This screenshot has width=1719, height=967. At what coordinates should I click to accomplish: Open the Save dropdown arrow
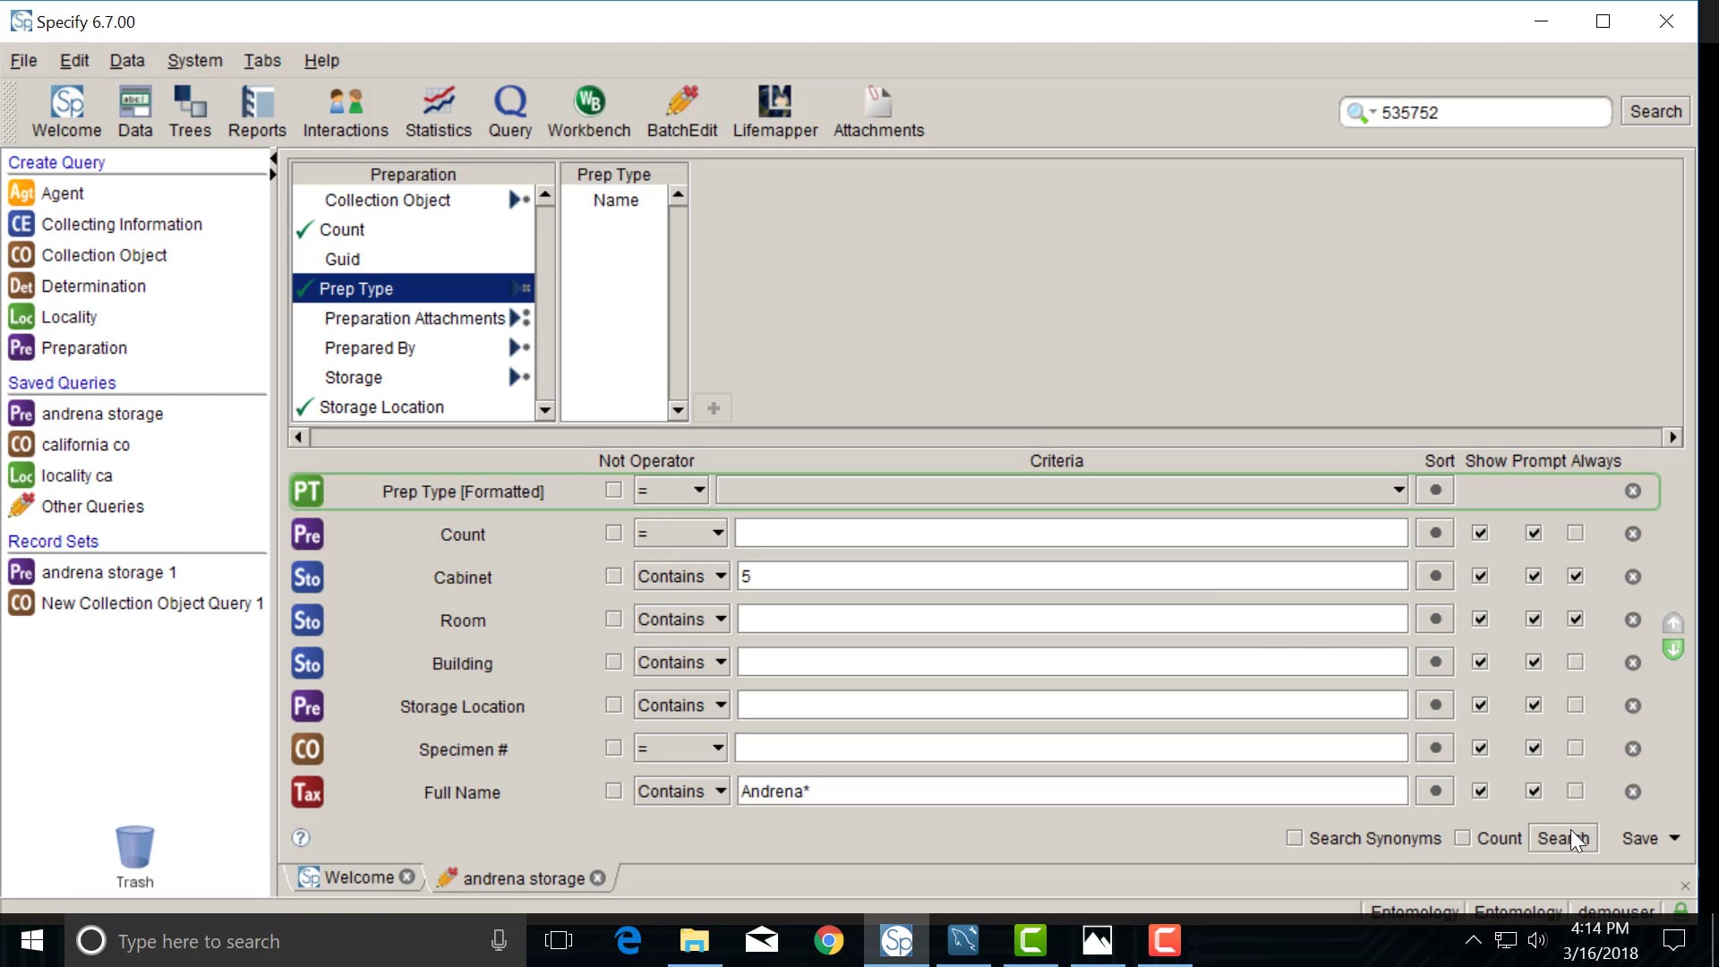click(1675, 838)
